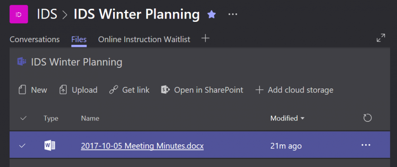Add cloud storage
397x167 pixels.
tap(294, 90)
